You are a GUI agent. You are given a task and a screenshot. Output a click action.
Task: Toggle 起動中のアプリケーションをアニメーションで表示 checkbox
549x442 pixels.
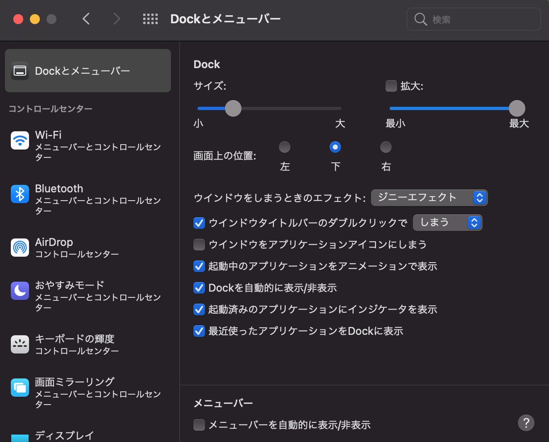coord(199,266)
